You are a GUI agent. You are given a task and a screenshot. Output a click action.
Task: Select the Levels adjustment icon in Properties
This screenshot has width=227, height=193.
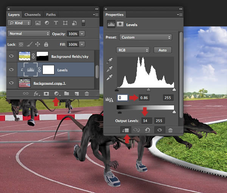[x=111, y=24]
